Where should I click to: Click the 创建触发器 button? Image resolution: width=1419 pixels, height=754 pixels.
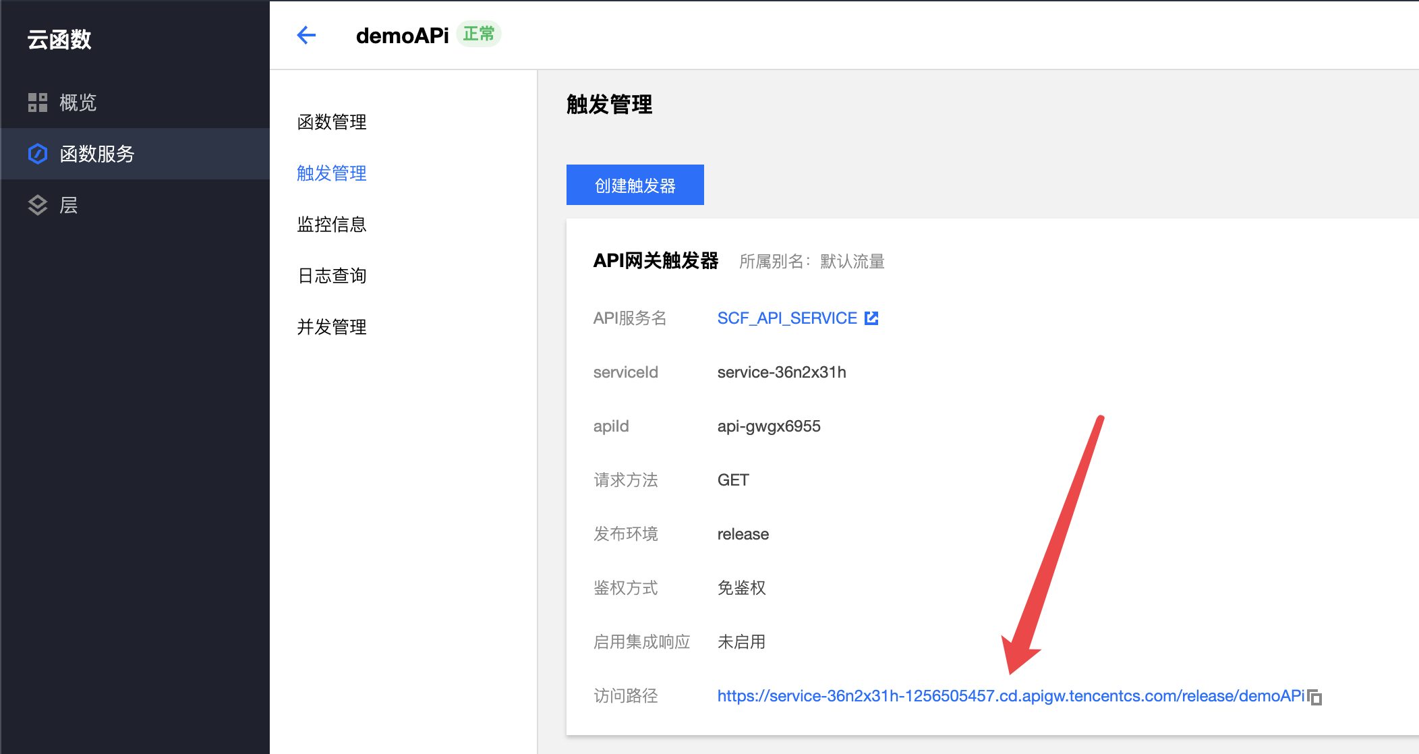[x=635, y=185]
